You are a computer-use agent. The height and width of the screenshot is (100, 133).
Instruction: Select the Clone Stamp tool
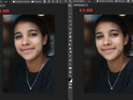click(x=70, y=37)
